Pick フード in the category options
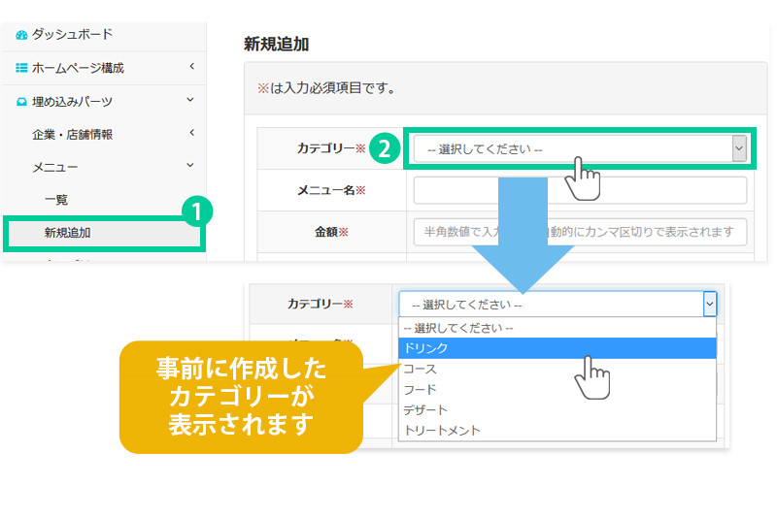 [557, 389]
